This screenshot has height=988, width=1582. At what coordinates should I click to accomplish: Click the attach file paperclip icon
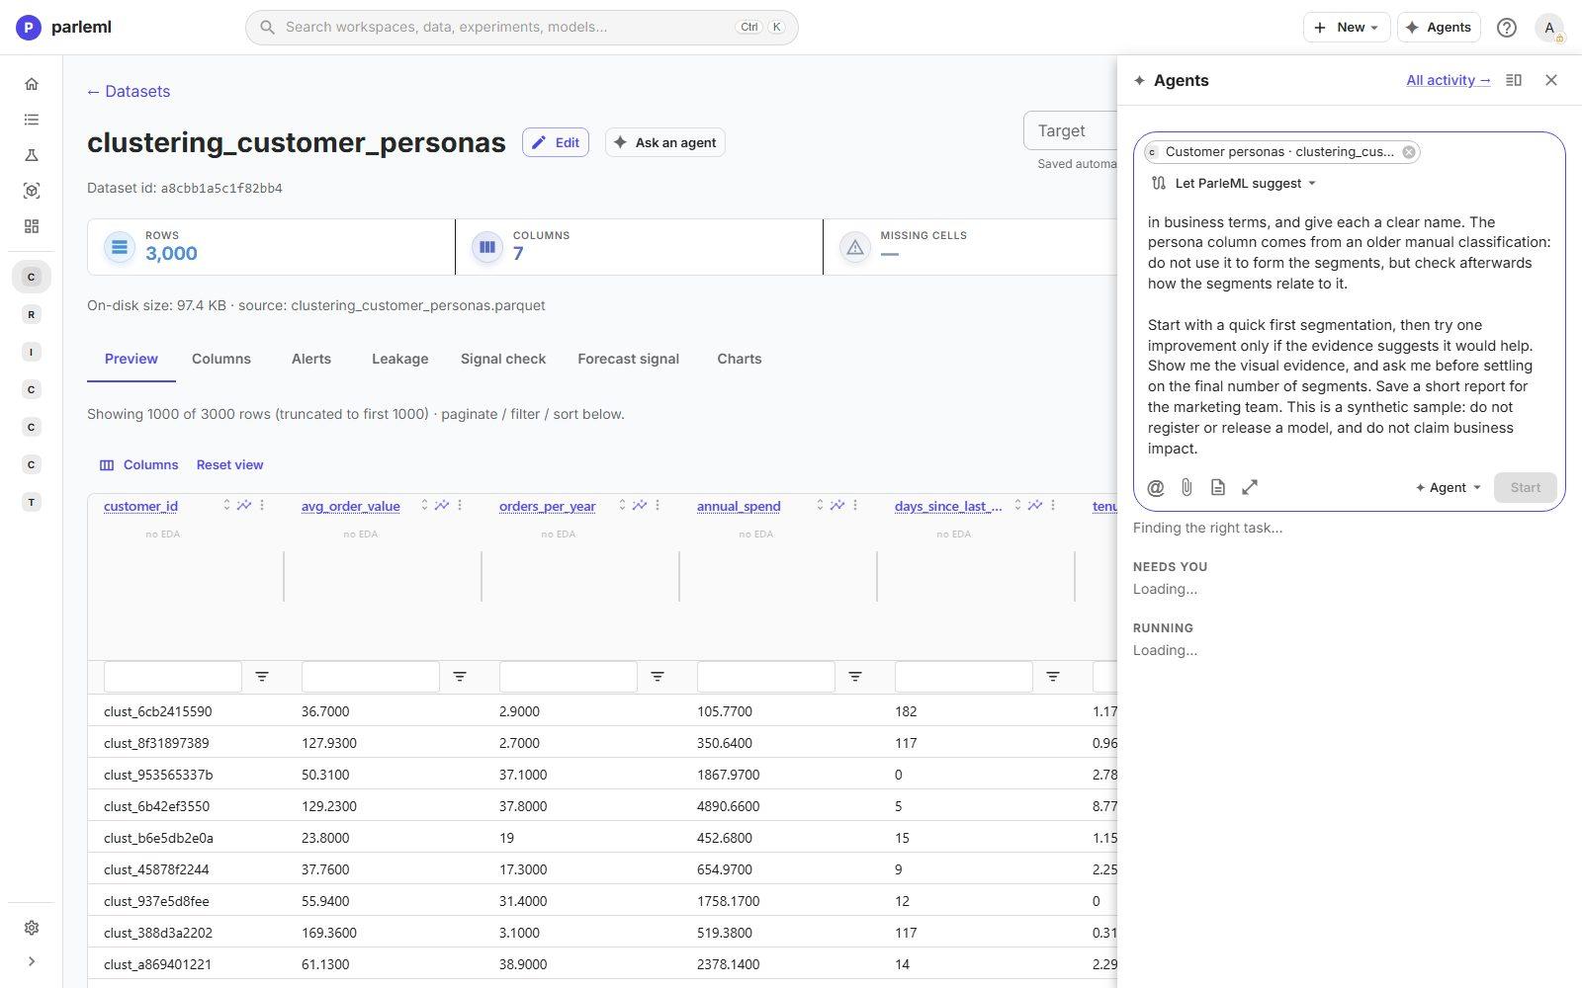[1186, 487]
